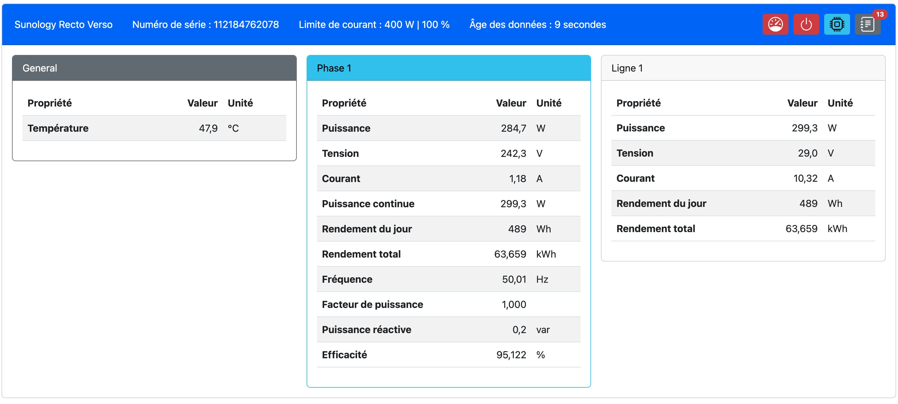Click Puissance label in Ligne 1
The image size is (898, 404).
click(640, 128)
